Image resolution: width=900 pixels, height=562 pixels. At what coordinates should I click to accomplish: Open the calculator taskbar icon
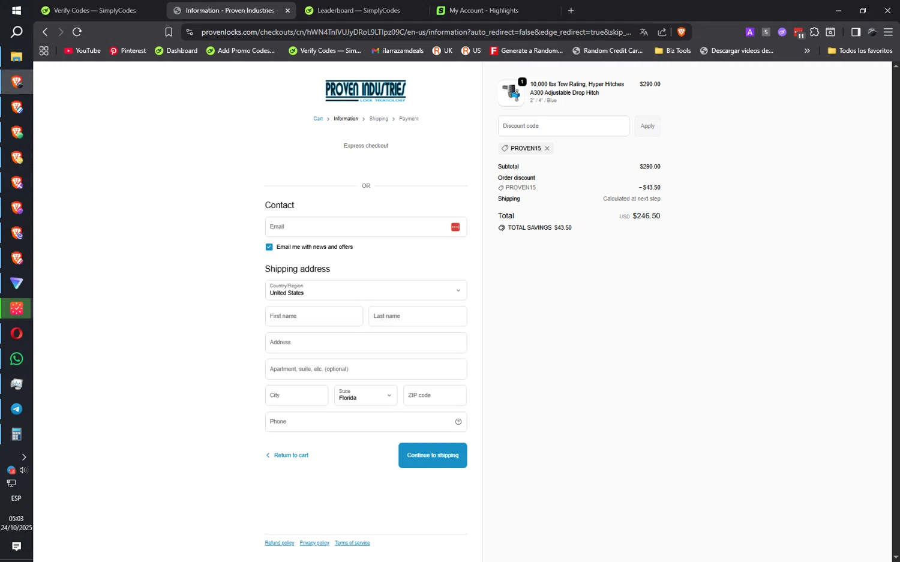tap(16, 434)
